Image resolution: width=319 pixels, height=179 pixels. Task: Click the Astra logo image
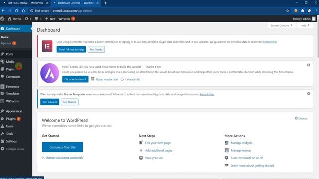[50, 73]
